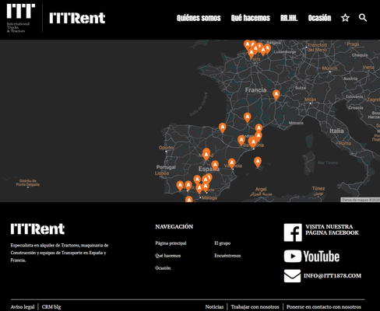
Task: Select the map pin near Lyon, France
Action: coord(276,95)
